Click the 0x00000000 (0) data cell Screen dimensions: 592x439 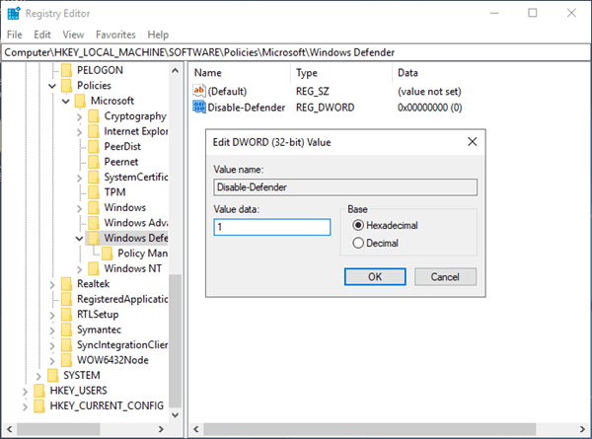click(x=429, y=108)
